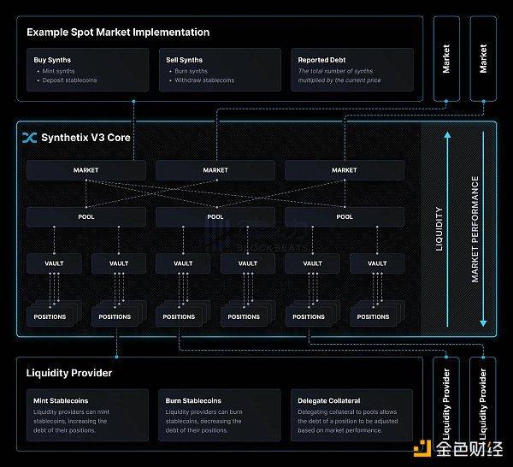Click the 'Withdraw stablecoins' bullet
513x467 pixels.
[204, 80]
